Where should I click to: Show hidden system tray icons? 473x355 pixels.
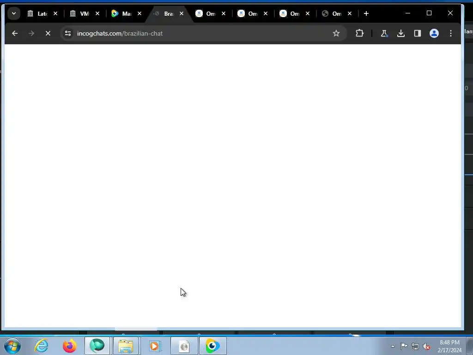click(x=393, y=346)
